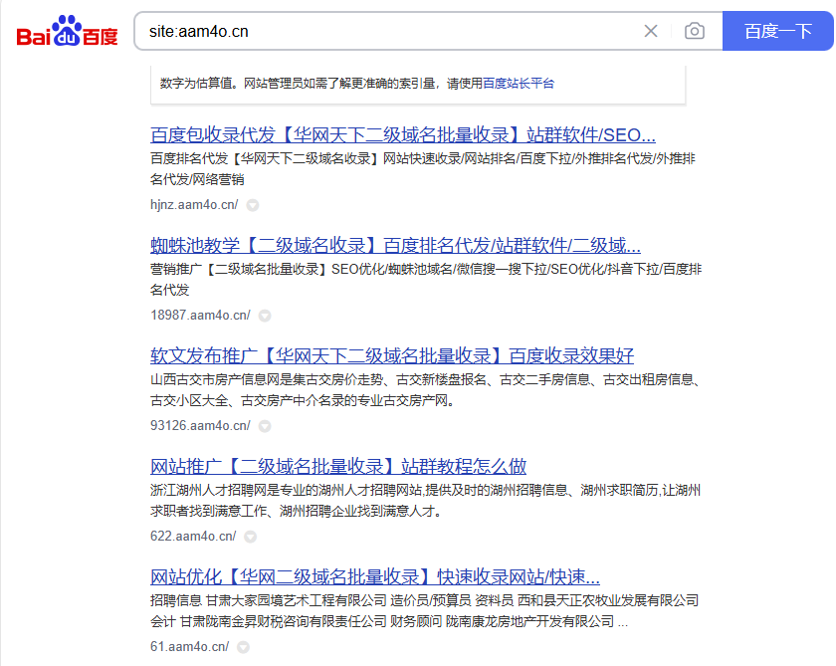Click the Baidu logo
This screenshot has width=836, height=666.
[68, 31]
